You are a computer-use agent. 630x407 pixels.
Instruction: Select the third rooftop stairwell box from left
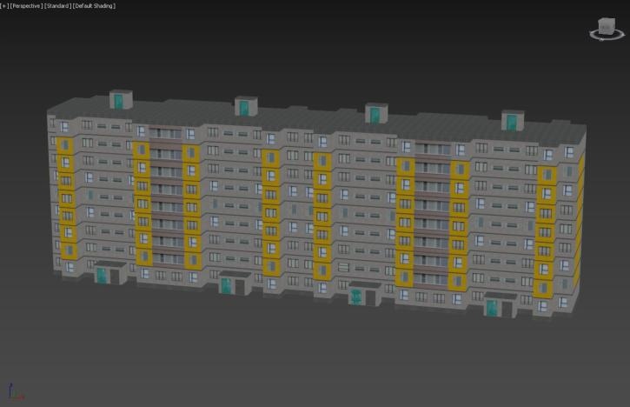coord(376,113)
